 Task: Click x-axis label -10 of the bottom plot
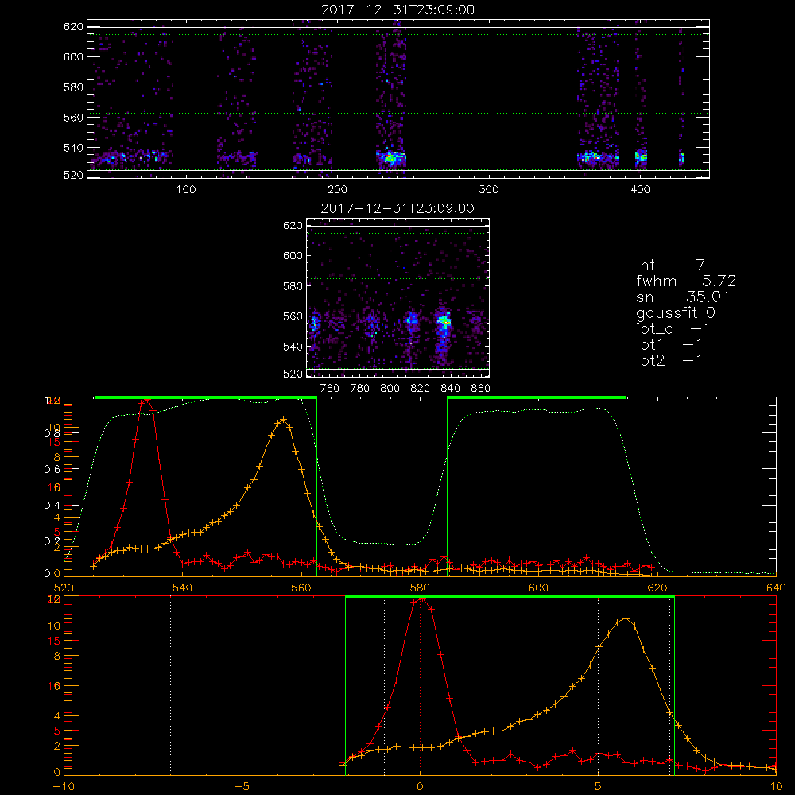63,787
